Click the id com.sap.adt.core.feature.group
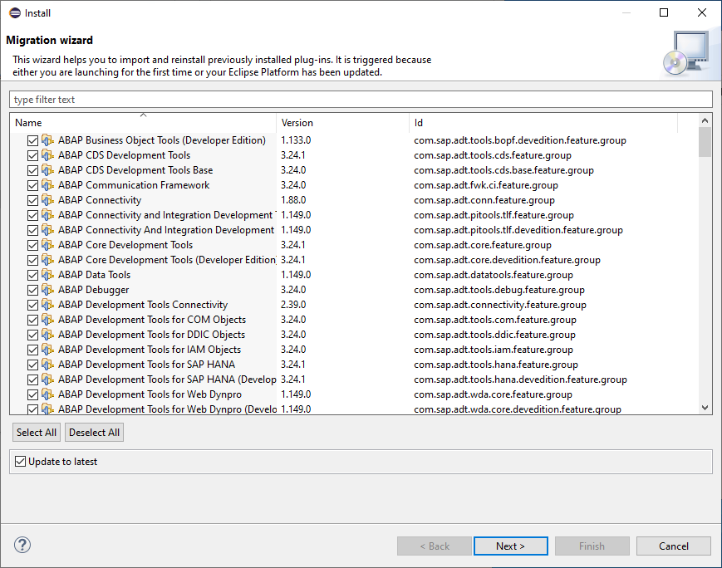The height and width of the screenshot is (568, 722). pos(483,245)
